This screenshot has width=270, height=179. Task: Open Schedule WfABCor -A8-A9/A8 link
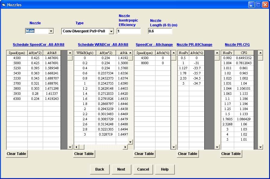tap(103, 45)
